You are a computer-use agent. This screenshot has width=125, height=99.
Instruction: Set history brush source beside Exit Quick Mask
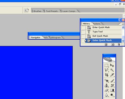[x=83, y=36]
